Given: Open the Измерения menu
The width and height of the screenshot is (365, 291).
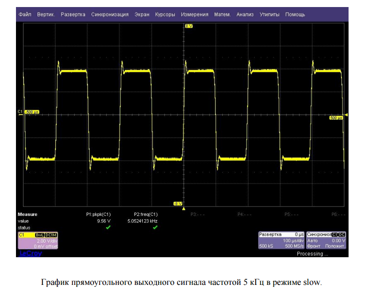Looking at the screenshot, I should [x=194, y=15].
